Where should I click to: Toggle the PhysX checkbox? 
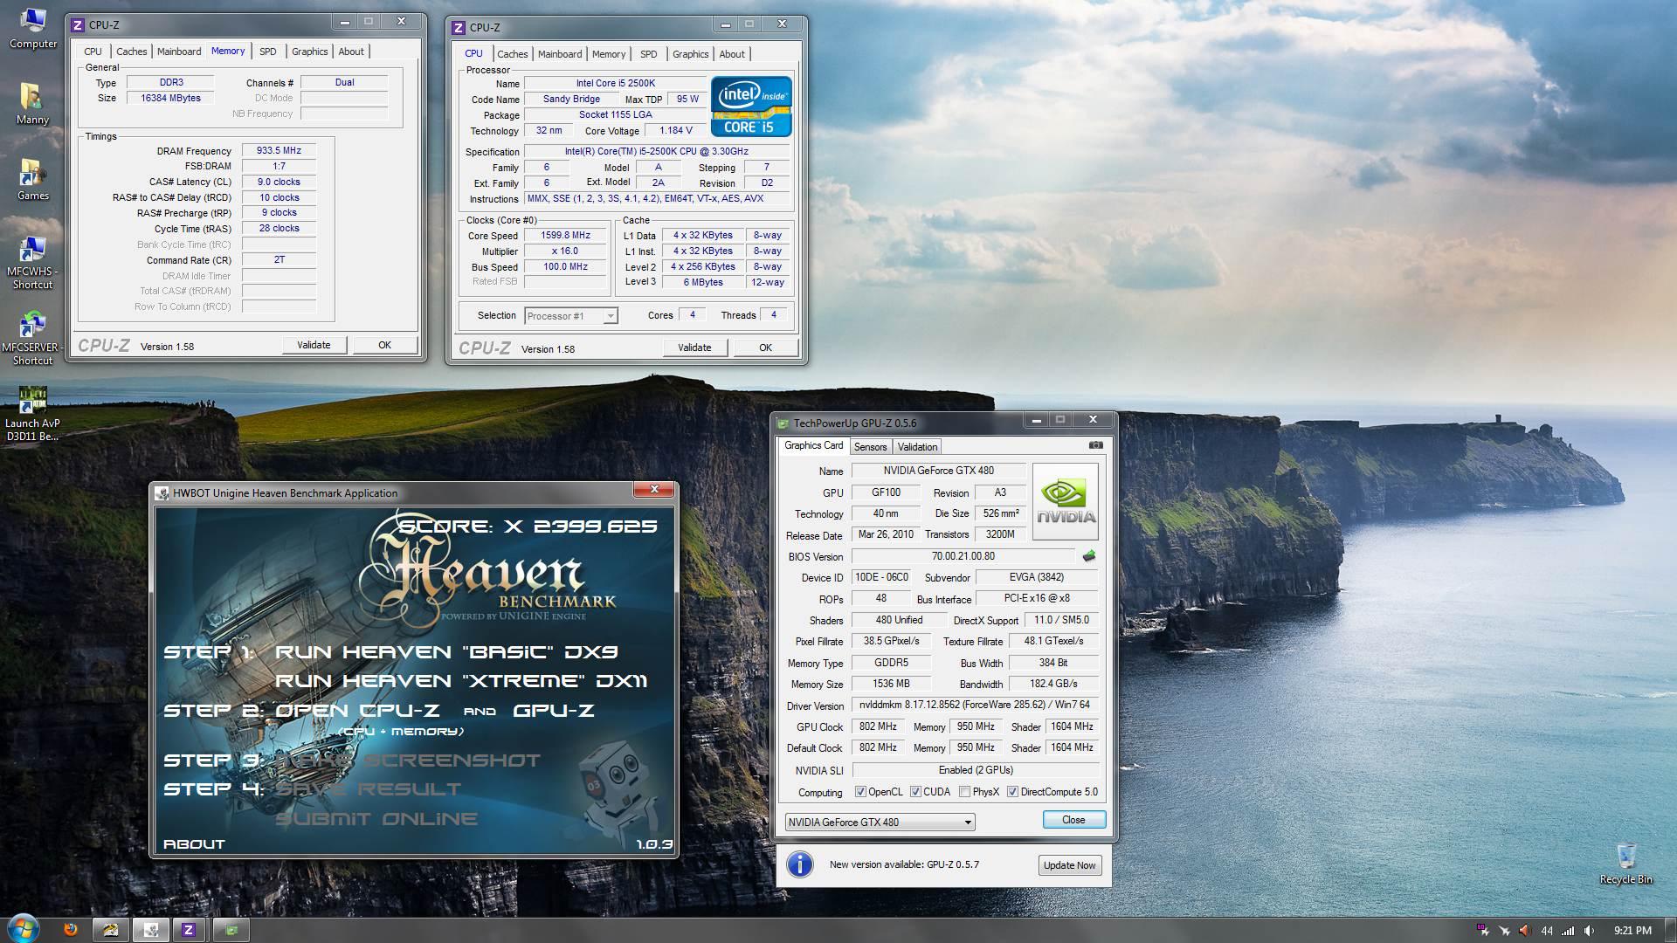(964, 792)
